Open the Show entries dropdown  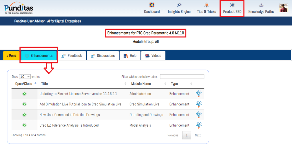tap(25, 77)
